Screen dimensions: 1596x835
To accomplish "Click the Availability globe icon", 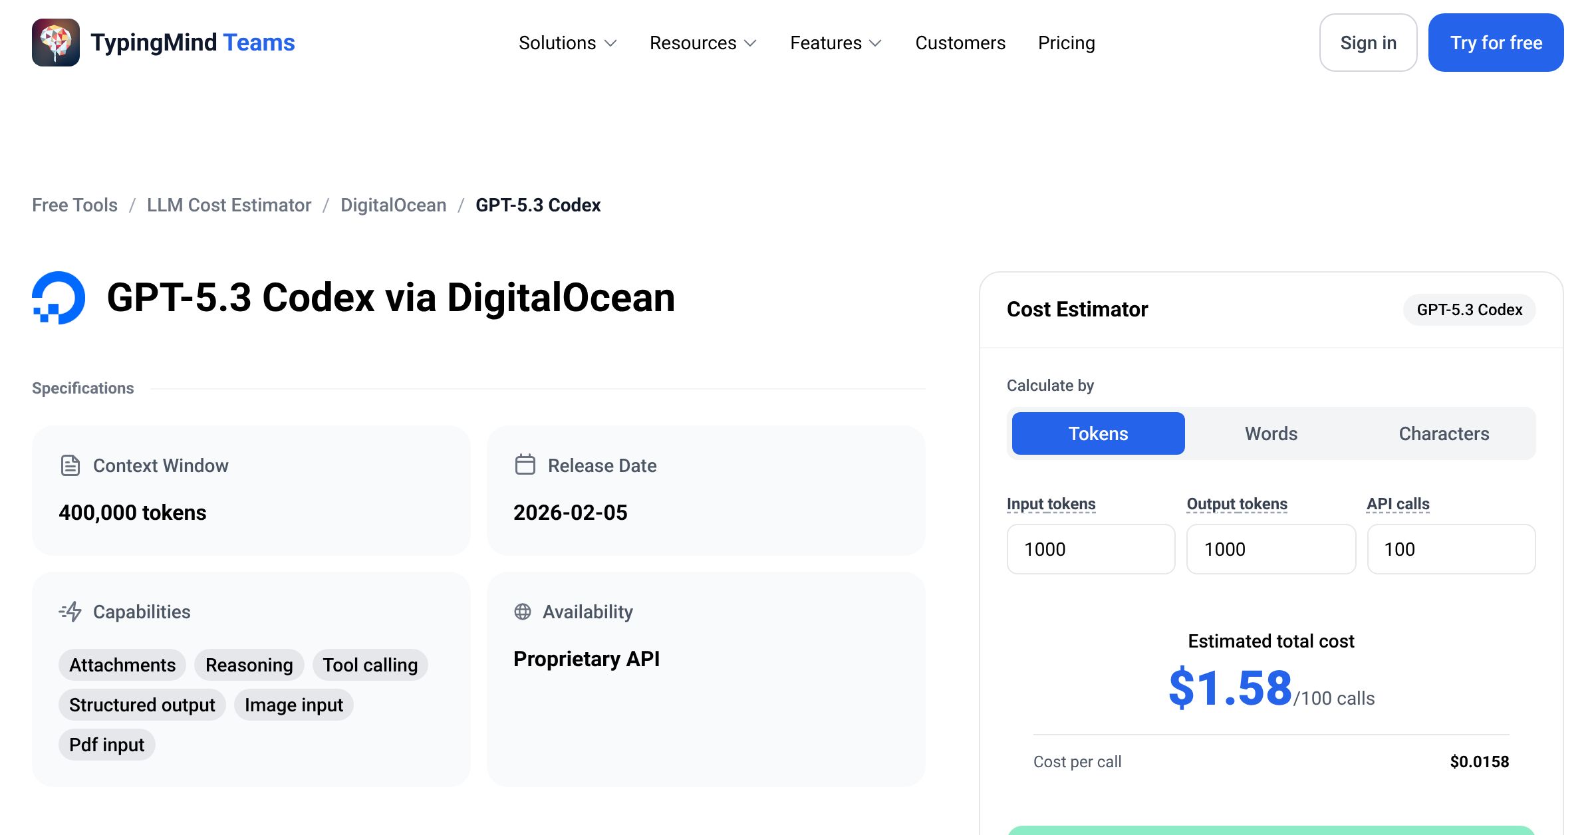I will [x=523, y=612].
